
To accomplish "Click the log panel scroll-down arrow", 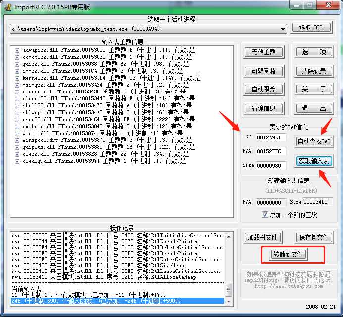I will coord(229,302).
